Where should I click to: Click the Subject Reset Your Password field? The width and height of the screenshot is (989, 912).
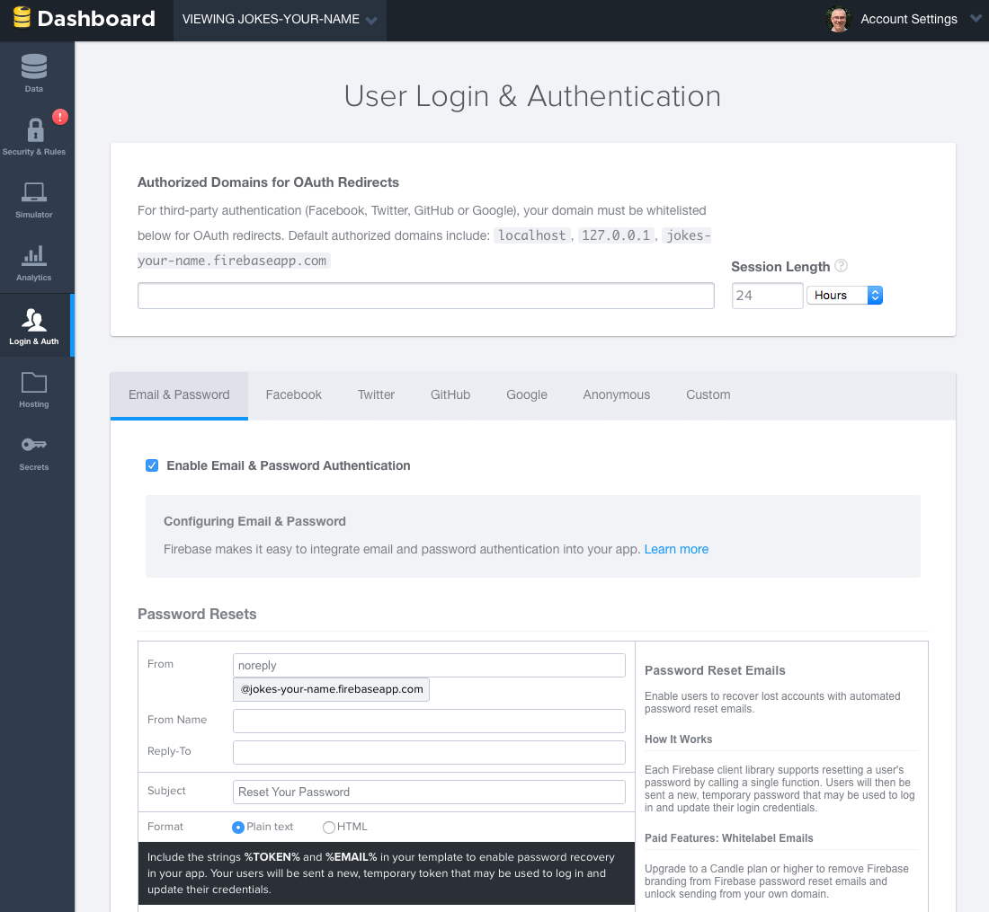(x=429, y=792)
